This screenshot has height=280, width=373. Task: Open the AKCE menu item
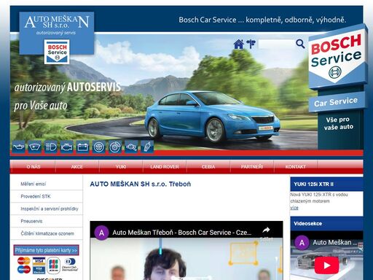77,167
